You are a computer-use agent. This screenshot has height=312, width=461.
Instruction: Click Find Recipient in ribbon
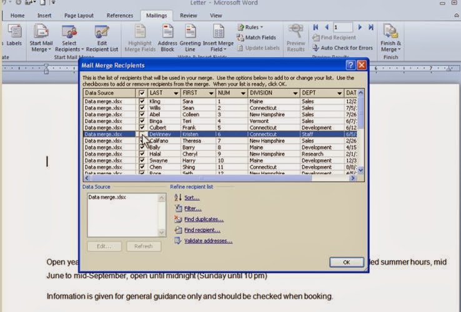coord(334,37)
